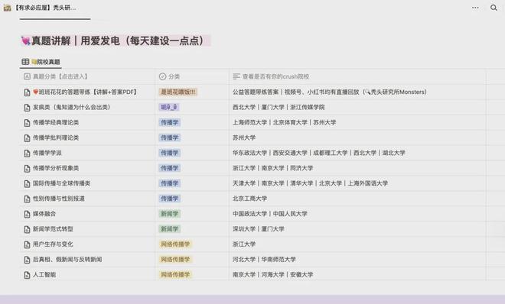Open the 媒体融合 page
505x304 pixels.
44,214
